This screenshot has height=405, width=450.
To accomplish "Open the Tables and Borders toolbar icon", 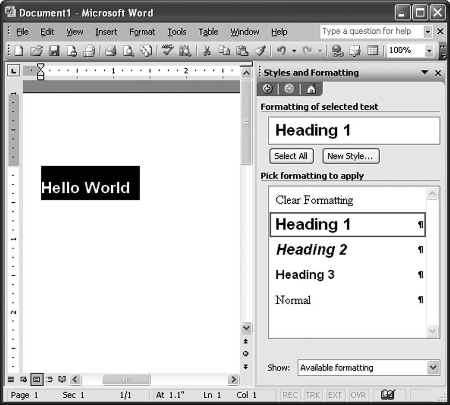I will 355,51.
